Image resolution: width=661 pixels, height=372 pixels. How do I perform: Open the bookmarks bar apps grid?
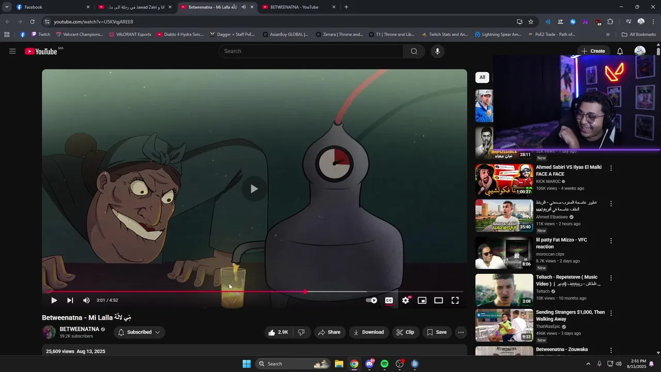[7, 35]
